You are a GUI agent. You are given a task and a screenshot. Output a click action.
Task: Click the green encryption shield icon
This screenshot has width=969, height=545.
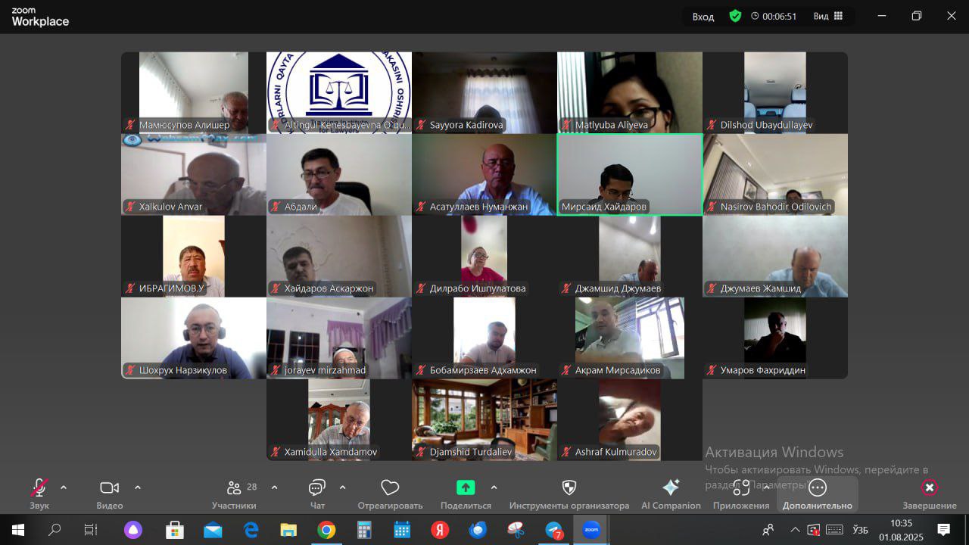pyautogui.click(x=735, y=16)
